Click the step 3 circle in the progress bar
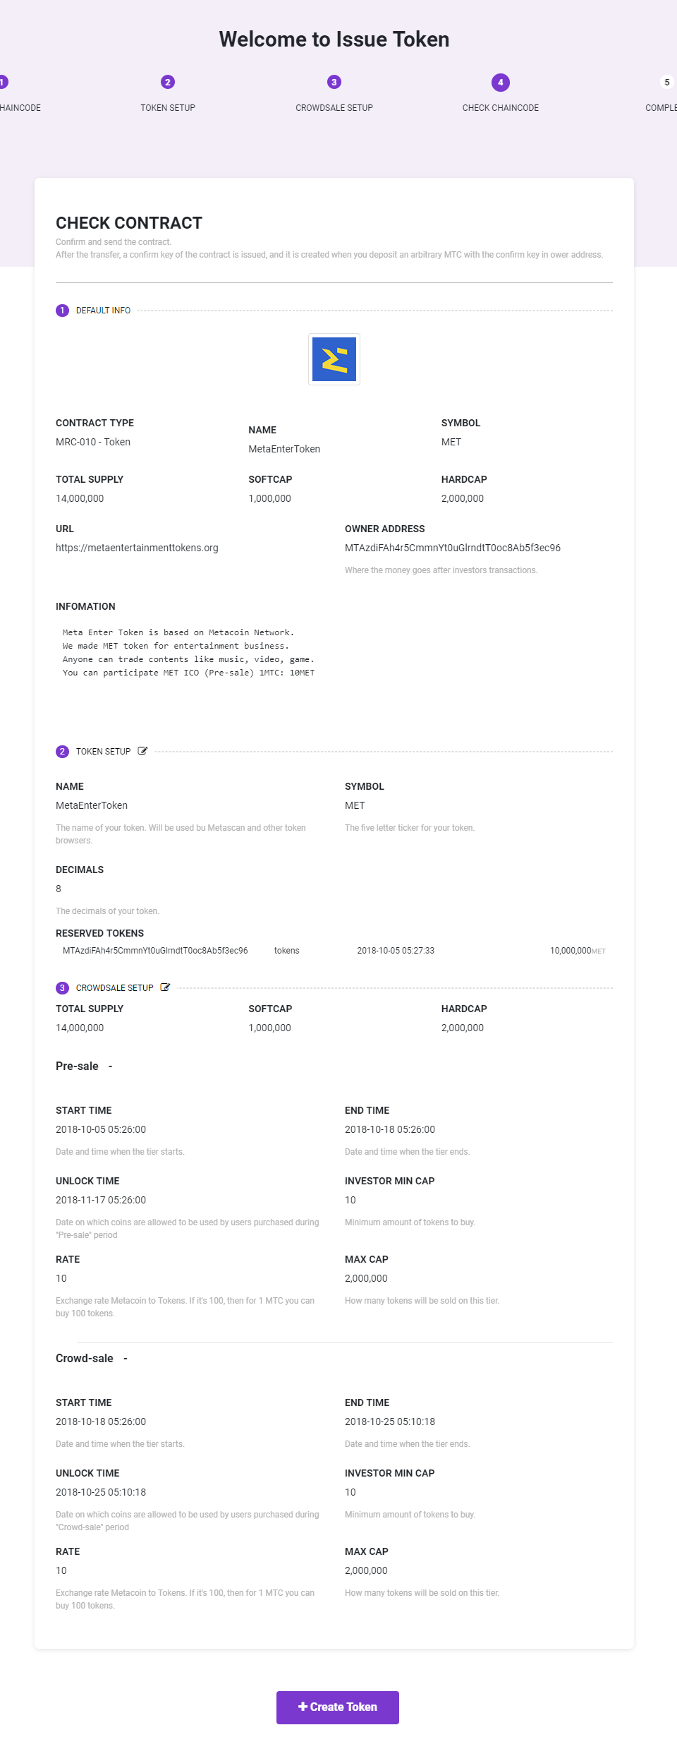 (334, 82)
